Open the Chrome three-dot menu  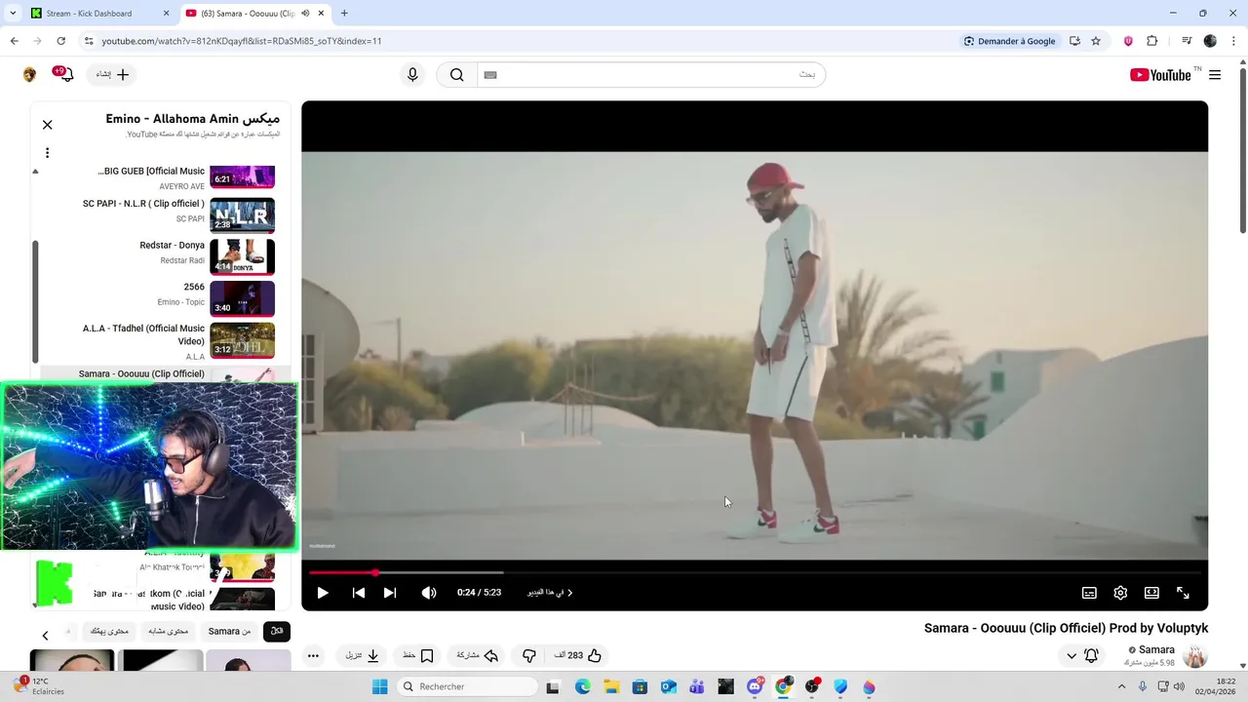click(1234, 41)
